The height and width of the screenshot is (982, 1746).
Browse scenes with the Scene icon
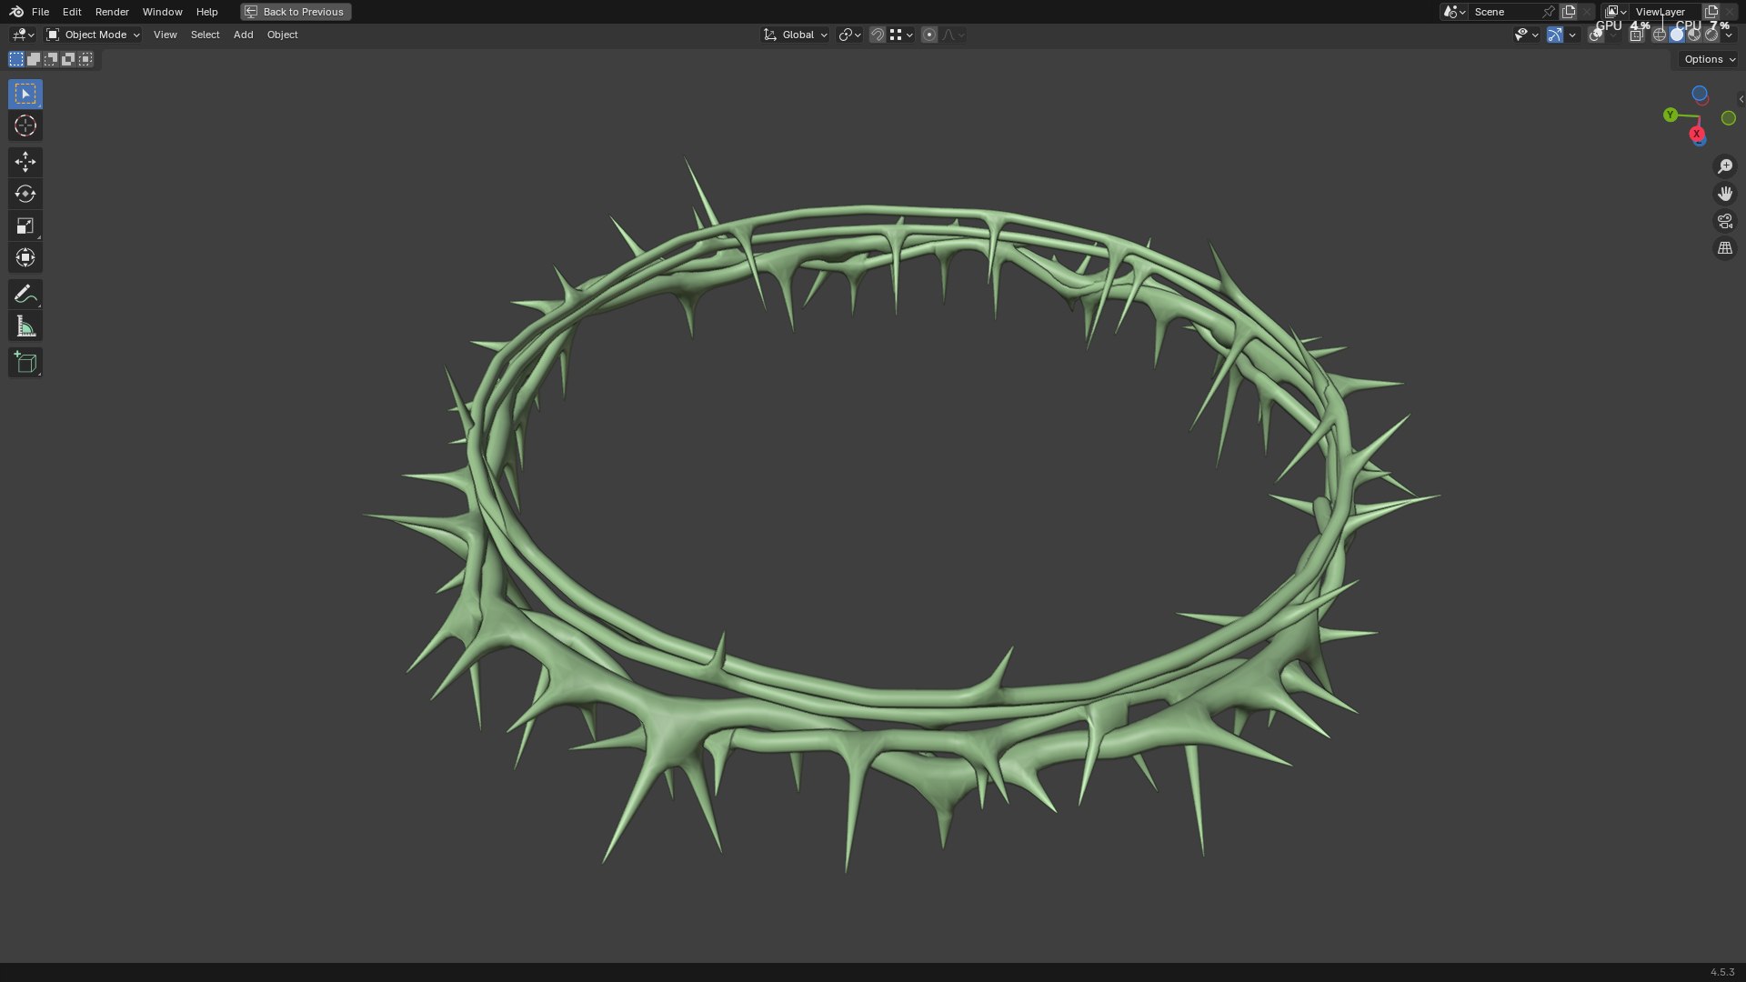tap(1453, 12)
